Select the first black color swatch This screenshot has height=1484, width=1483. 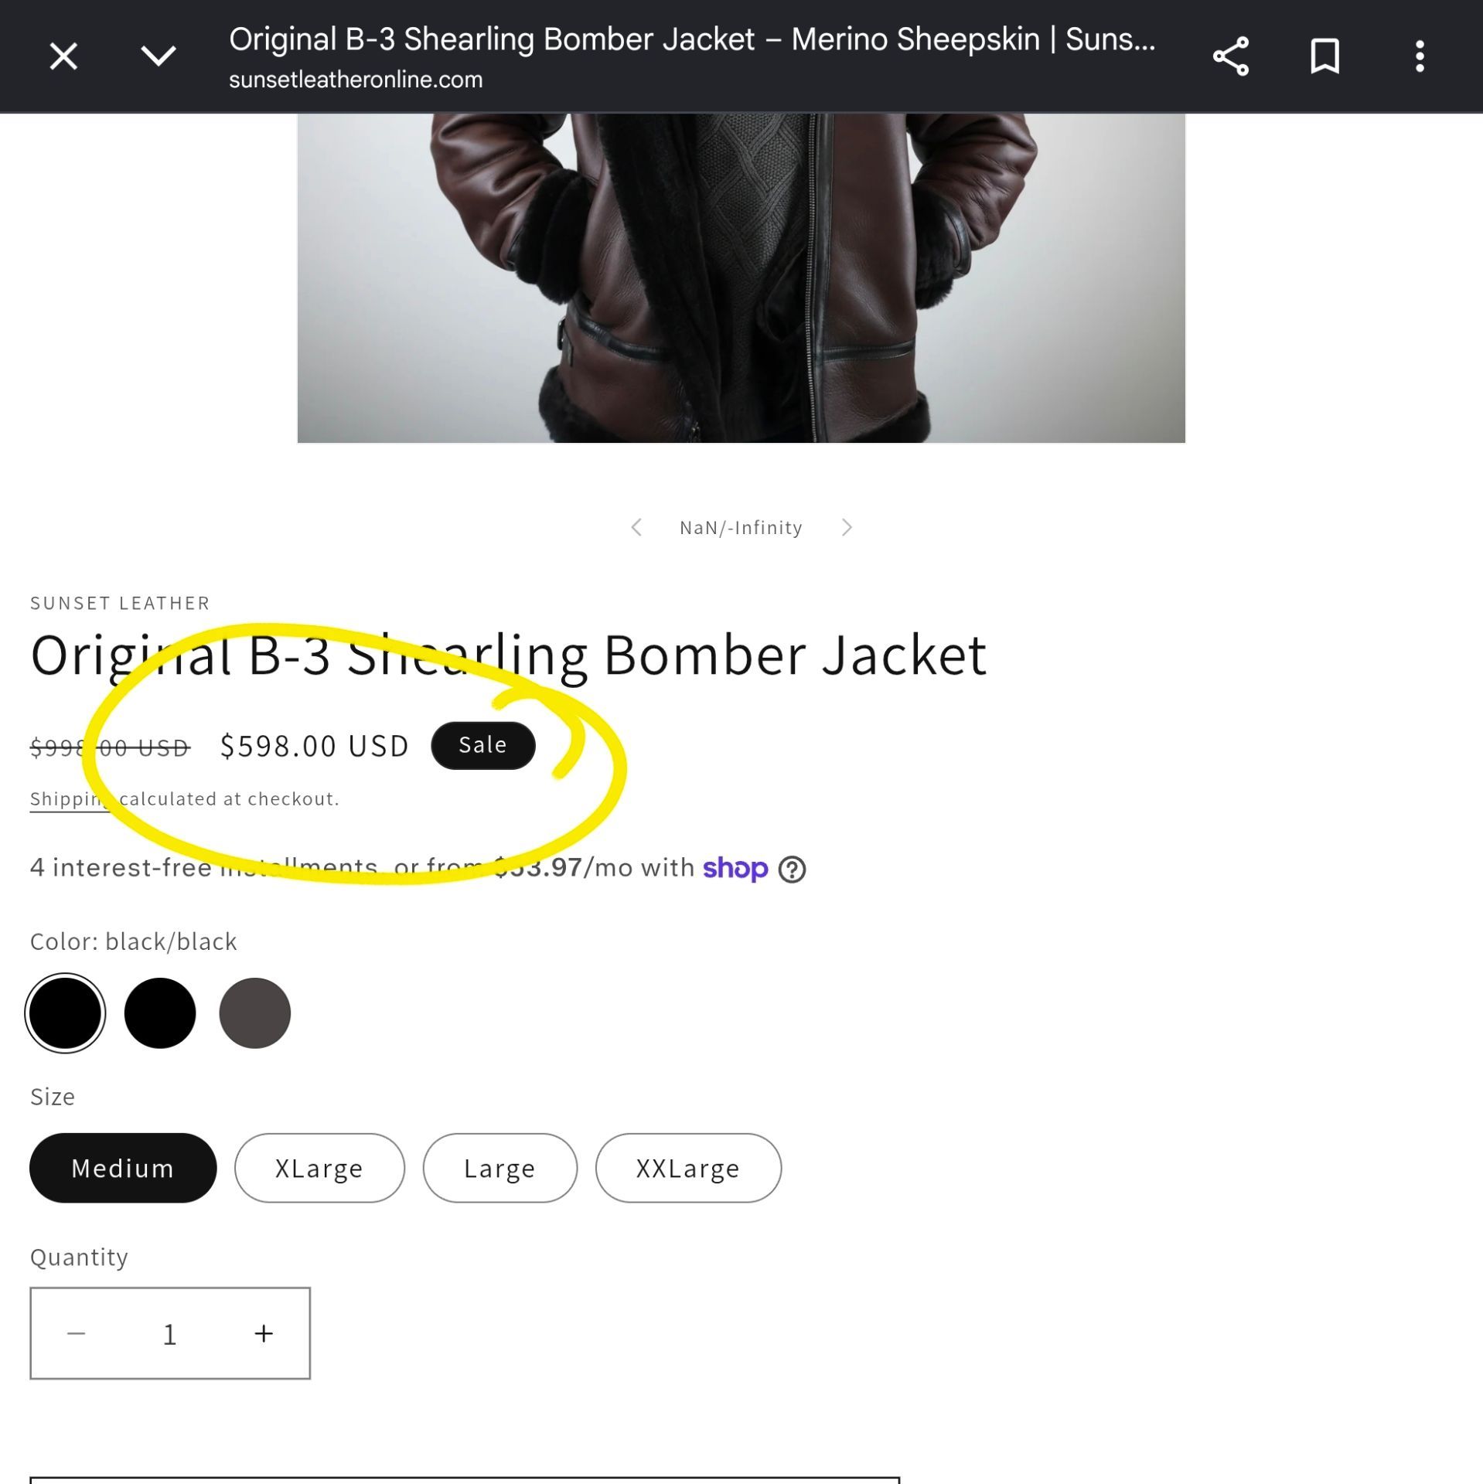tap(65, 1013)
